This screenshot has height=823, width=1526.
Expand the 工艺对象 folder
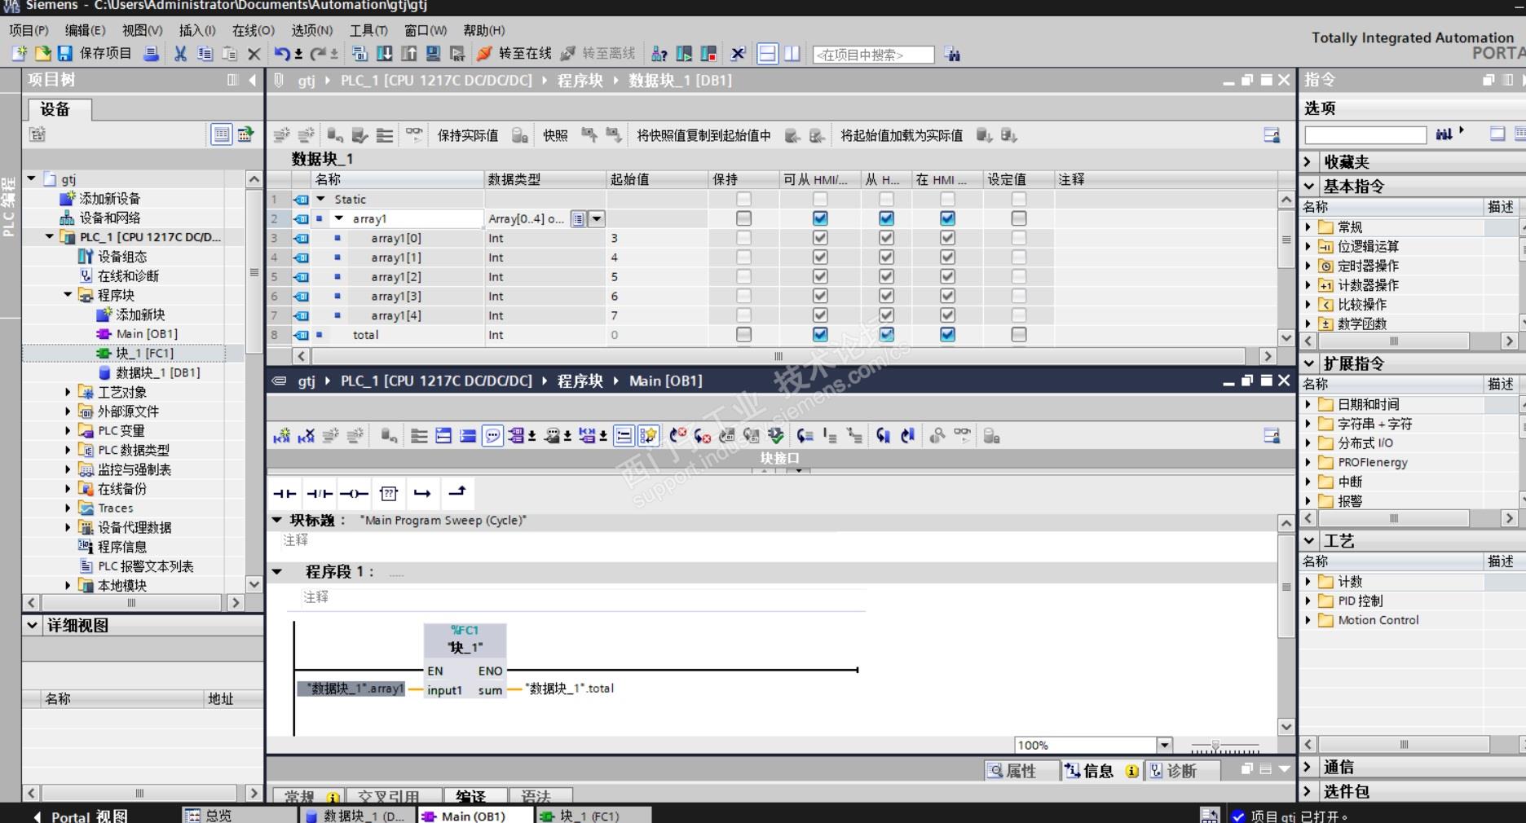[x=68, y=392]
